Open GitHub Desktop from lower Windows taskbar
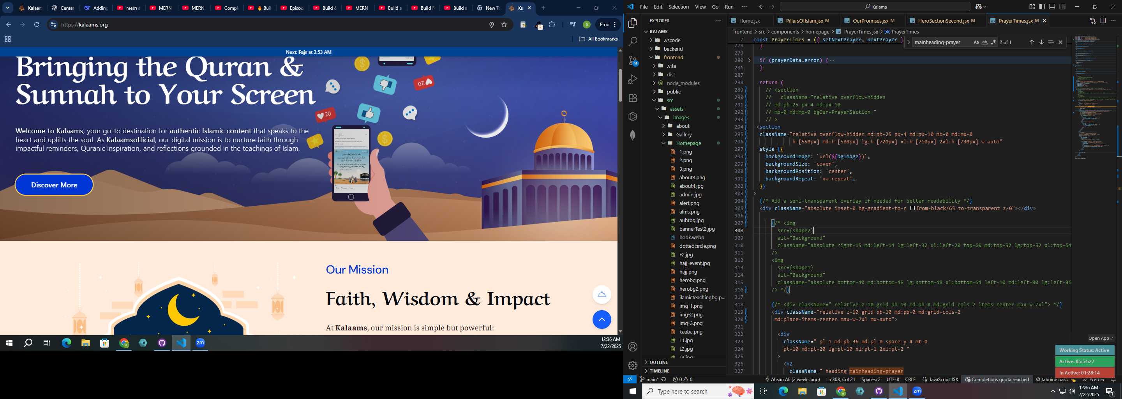Image resolution: width=1122 pixels, height=399 pixels. point(879,392)
